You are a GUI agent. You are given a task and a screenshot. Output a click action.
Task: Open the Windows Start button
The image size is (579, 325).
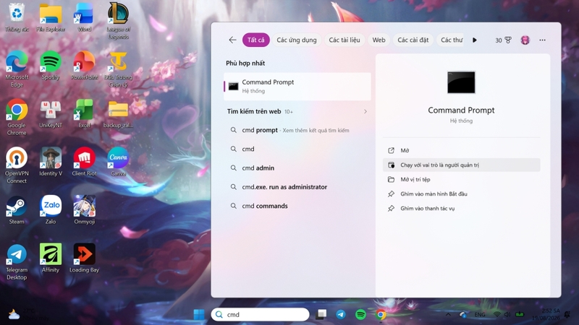pyautogui.click(x=199, y=314)
